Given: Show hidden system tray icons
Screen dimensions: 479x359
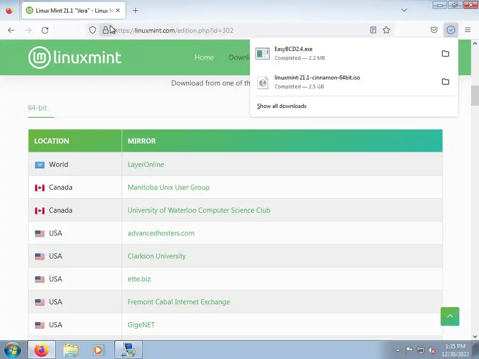Looking at the screenshot, I should pos(398,350).
